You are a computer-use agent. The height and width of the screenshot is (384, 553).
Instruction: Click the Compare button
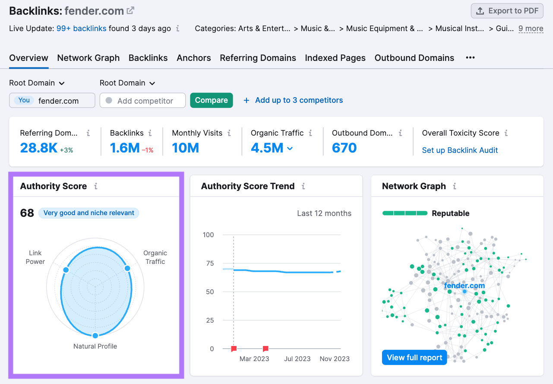click(212, 100)
